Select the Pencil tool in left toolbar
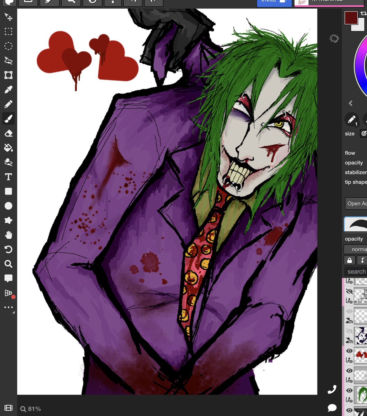Screen dimensions: 367x416 [8, 104]
